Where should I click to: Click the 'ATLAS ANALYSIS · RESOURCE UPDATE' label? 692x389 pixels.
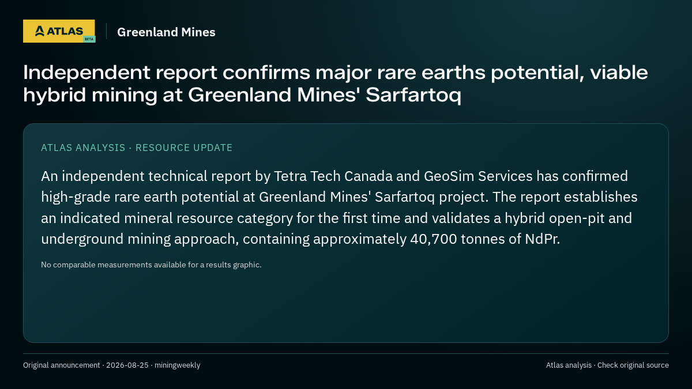tap(137, 148)
